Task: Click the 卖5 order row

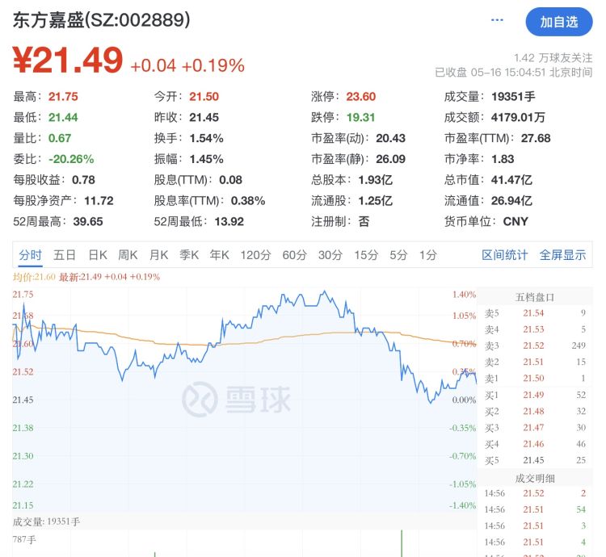Action: pyautogui.click(x=535, y=313)
